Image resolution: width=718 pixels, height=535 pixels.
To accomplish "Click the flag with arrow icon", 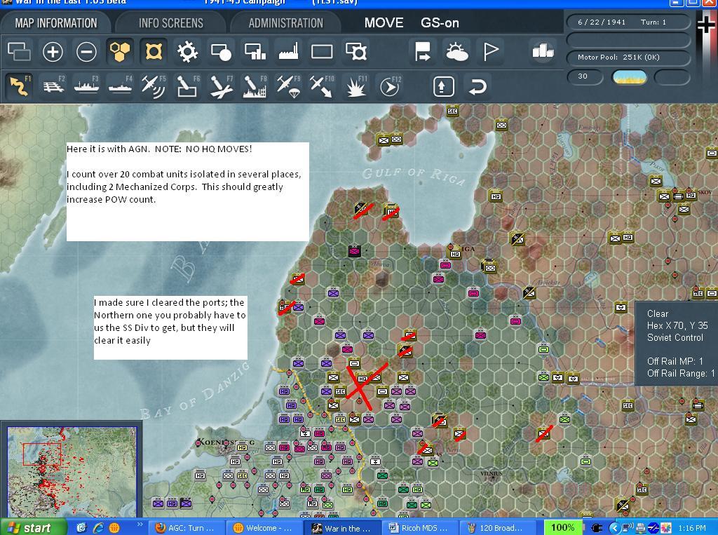I will click(x=422, y=51).
